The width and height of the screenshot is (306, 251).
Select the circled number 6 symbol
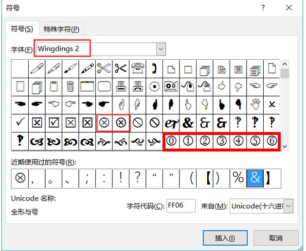271,141
